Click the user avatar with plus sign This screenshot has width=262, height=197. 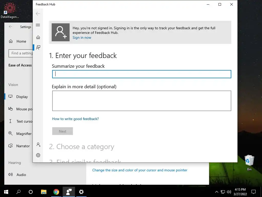[61, 32]
